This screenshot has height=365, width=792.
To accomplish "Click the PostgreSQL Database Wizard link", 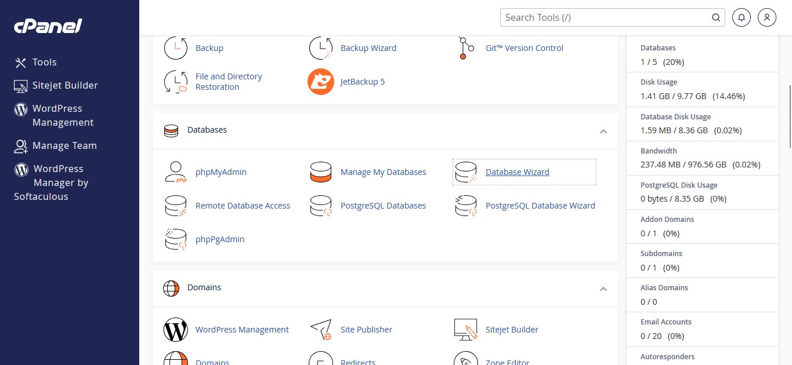I will pyautogui.click(x=540, y=206).
